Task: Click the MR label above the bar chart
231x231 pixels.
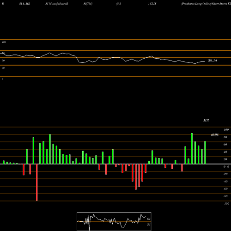Action: [x=206, y=120]
